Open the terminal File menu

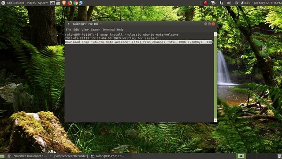(x=68, y=30)
